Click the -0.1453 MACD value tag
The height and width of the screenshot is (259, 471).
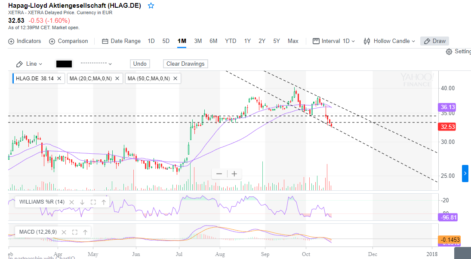coord(449,240)
